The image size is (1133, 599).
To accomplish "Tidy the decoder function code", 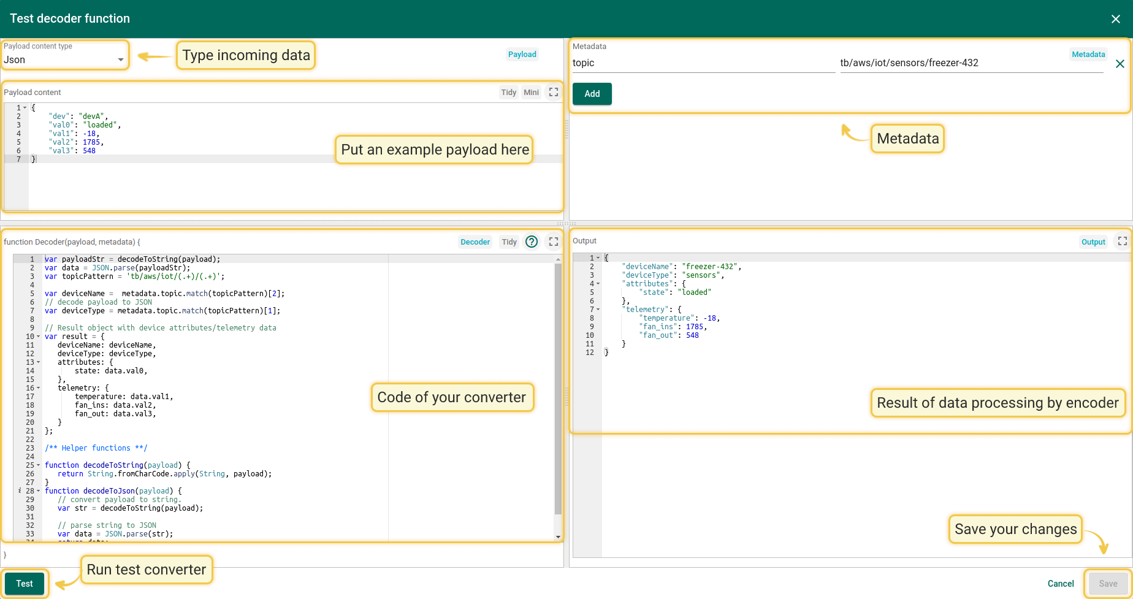I will click(x=509, y=242).
